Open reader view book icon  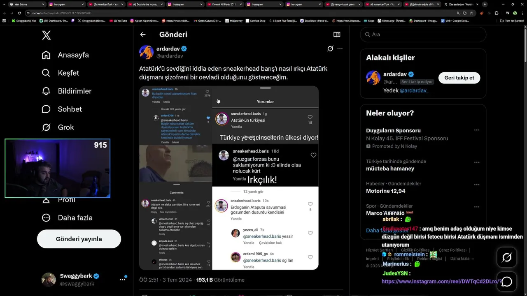[x=337, y=35]
